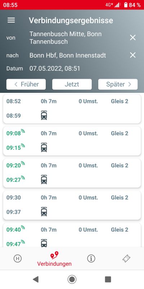Expand the 09:08 connection details

click(x=72, y=141)
